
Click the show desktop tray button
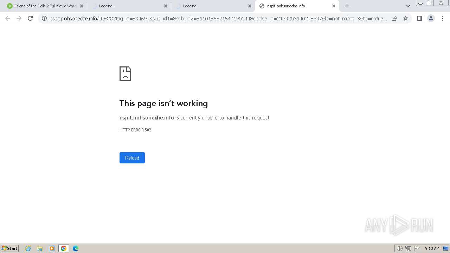446,248
